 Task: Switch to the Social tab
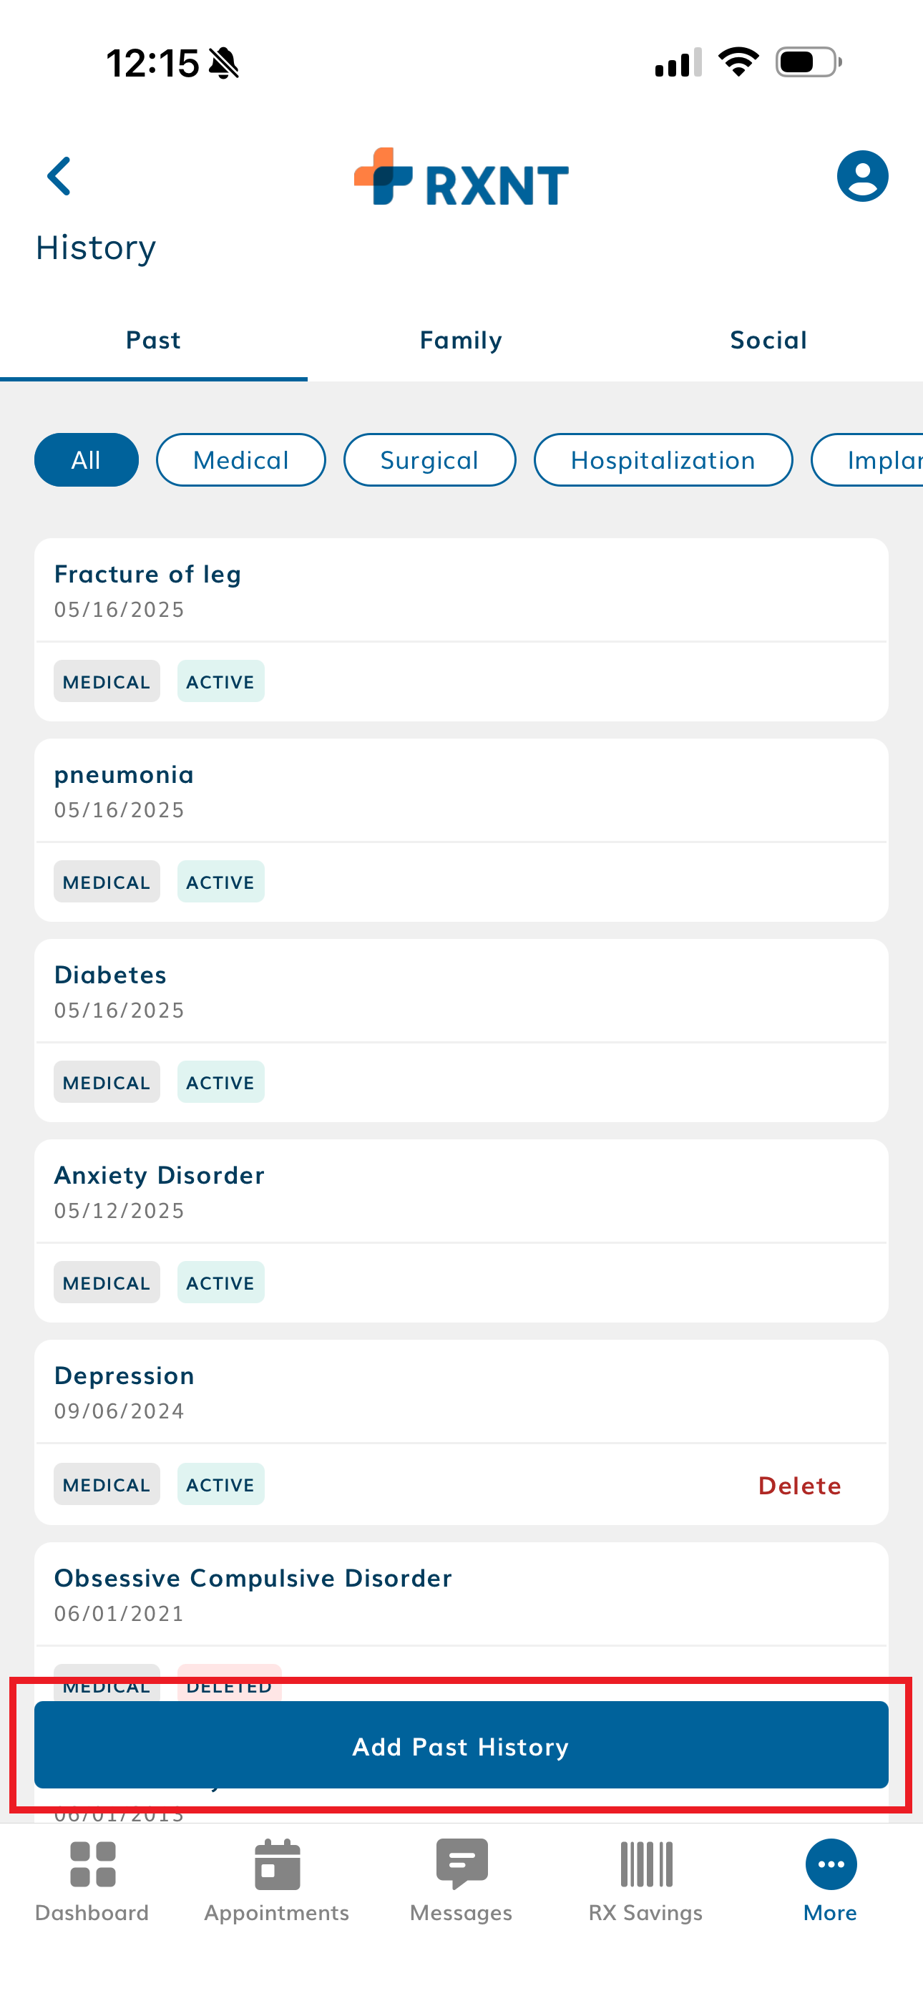[768, 340]
